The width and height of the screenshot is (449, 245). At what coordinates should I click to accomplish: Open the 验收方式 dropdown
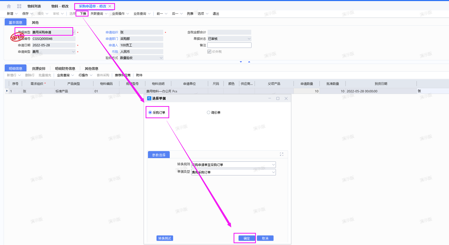pos(161,58)
